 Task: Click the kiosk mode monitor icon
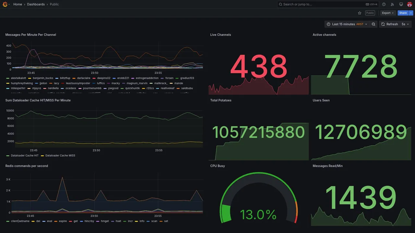401,4
